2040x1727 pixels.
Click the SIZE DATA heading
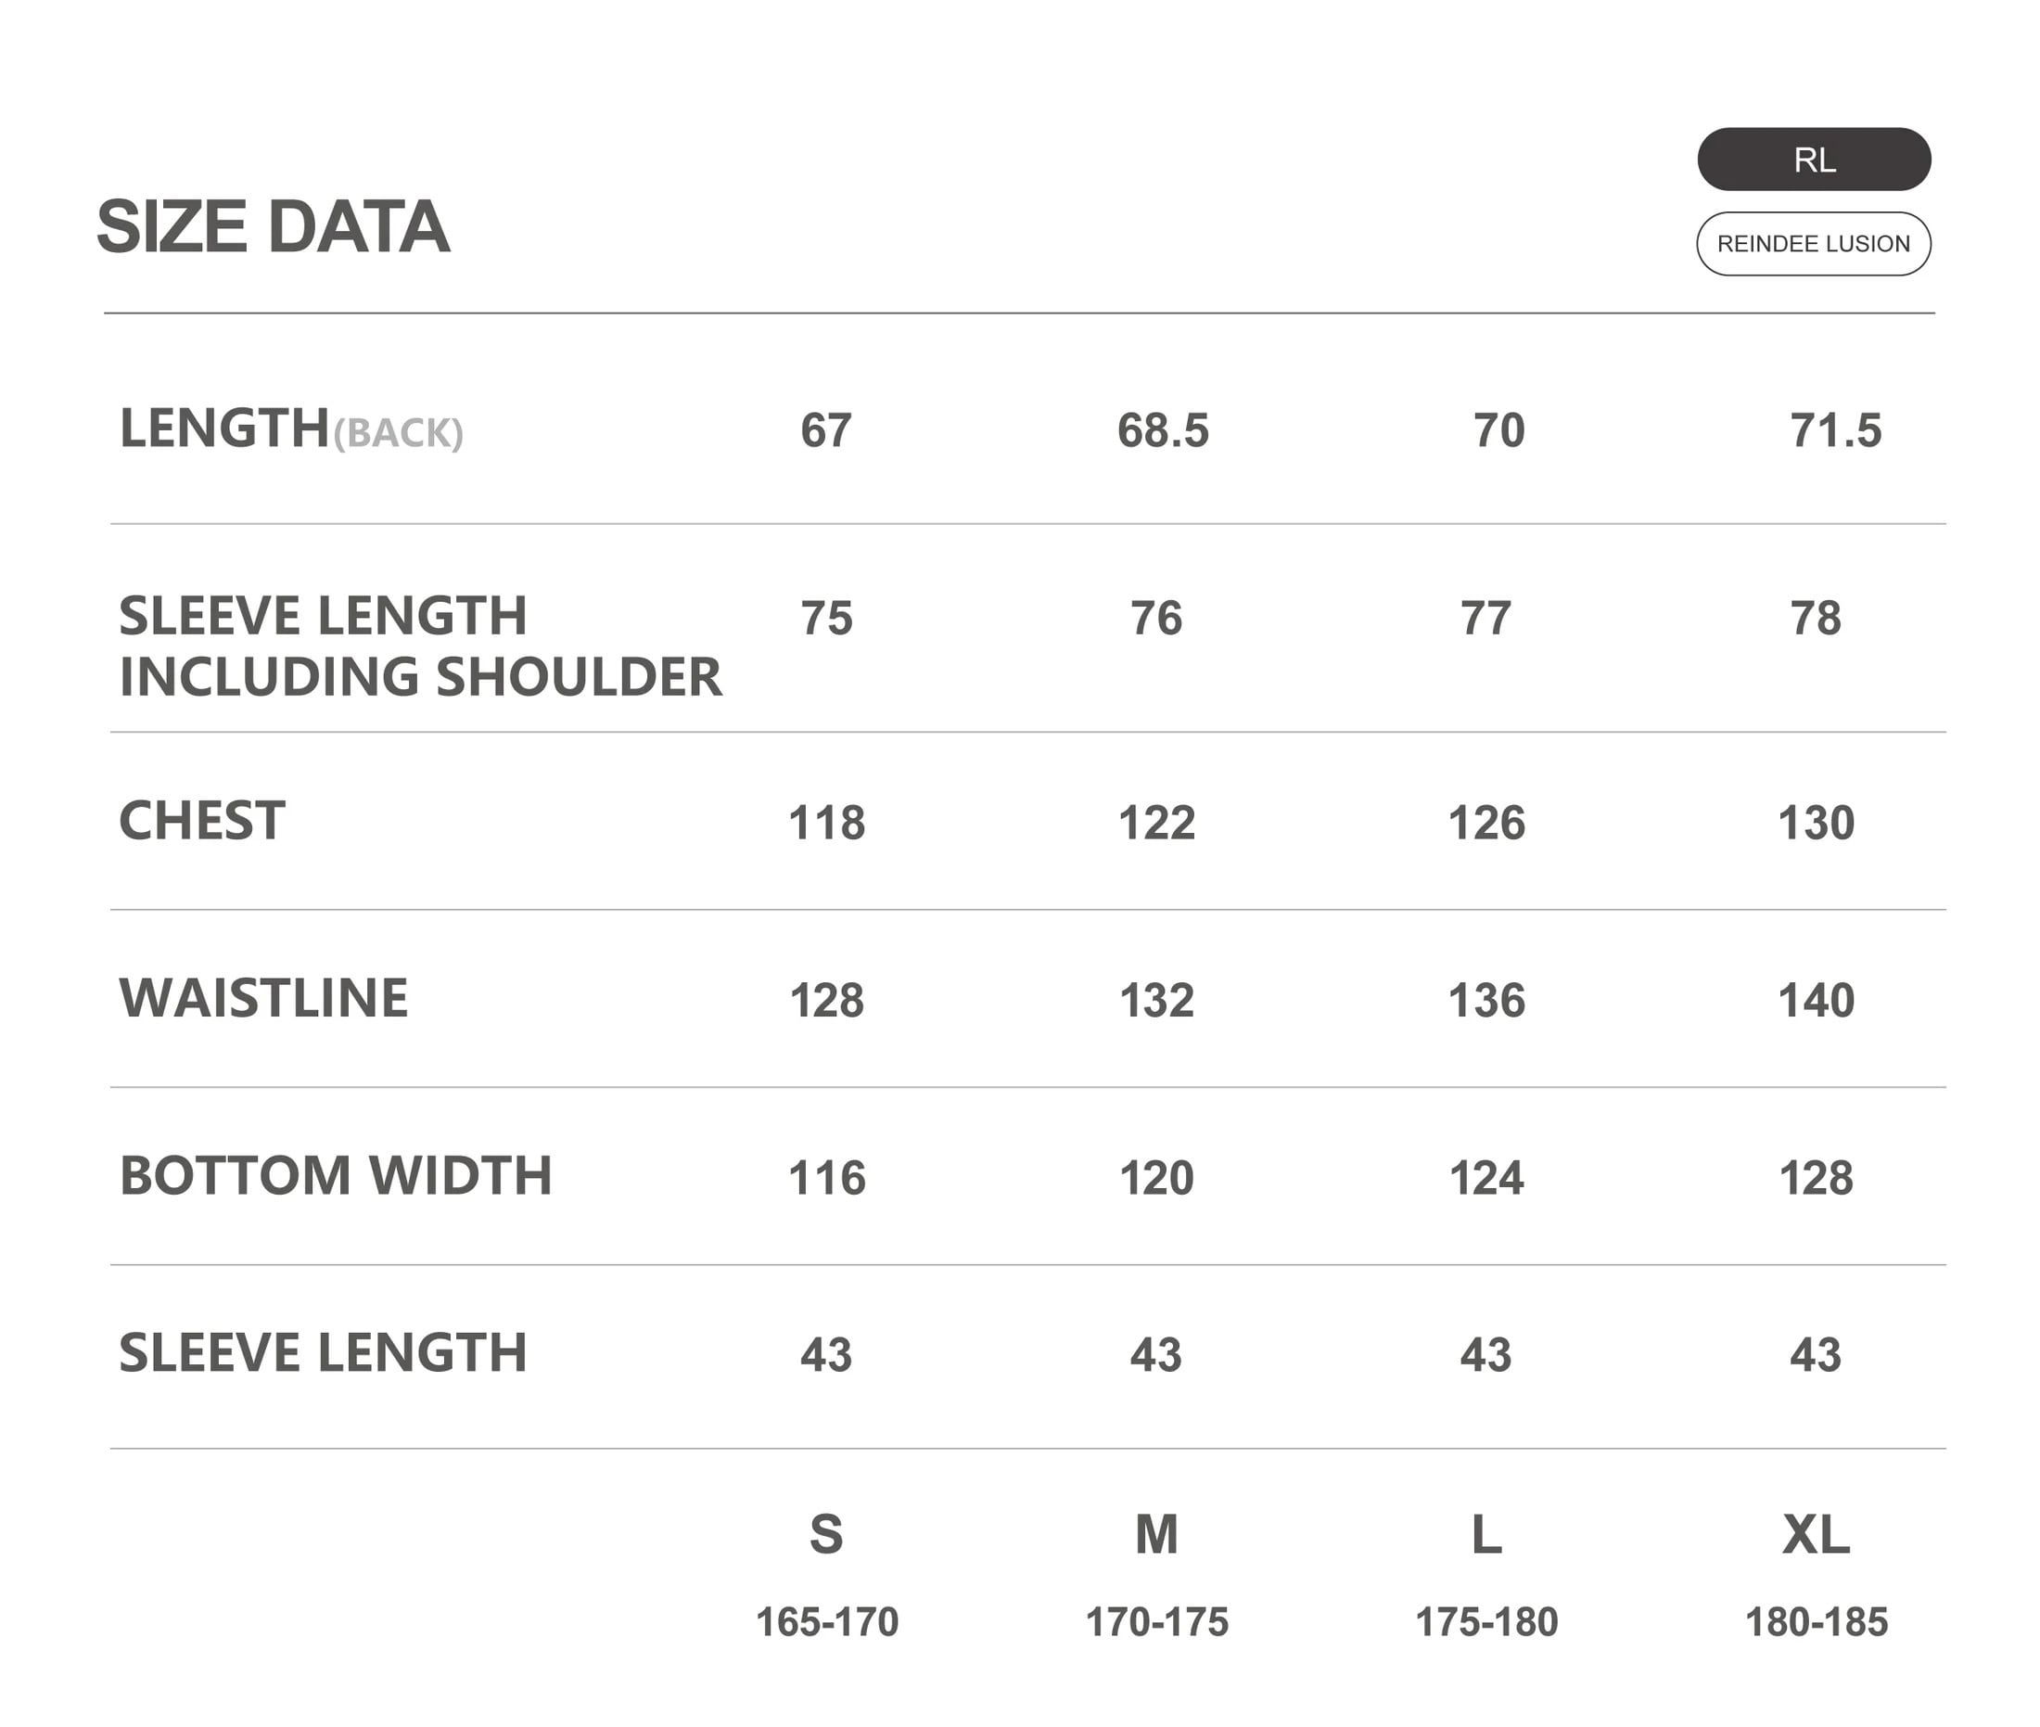[x=274, y=227]
